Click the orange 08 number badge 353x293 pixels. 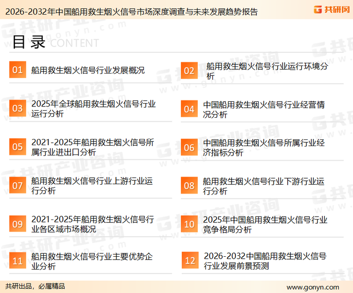click(189, 186)
